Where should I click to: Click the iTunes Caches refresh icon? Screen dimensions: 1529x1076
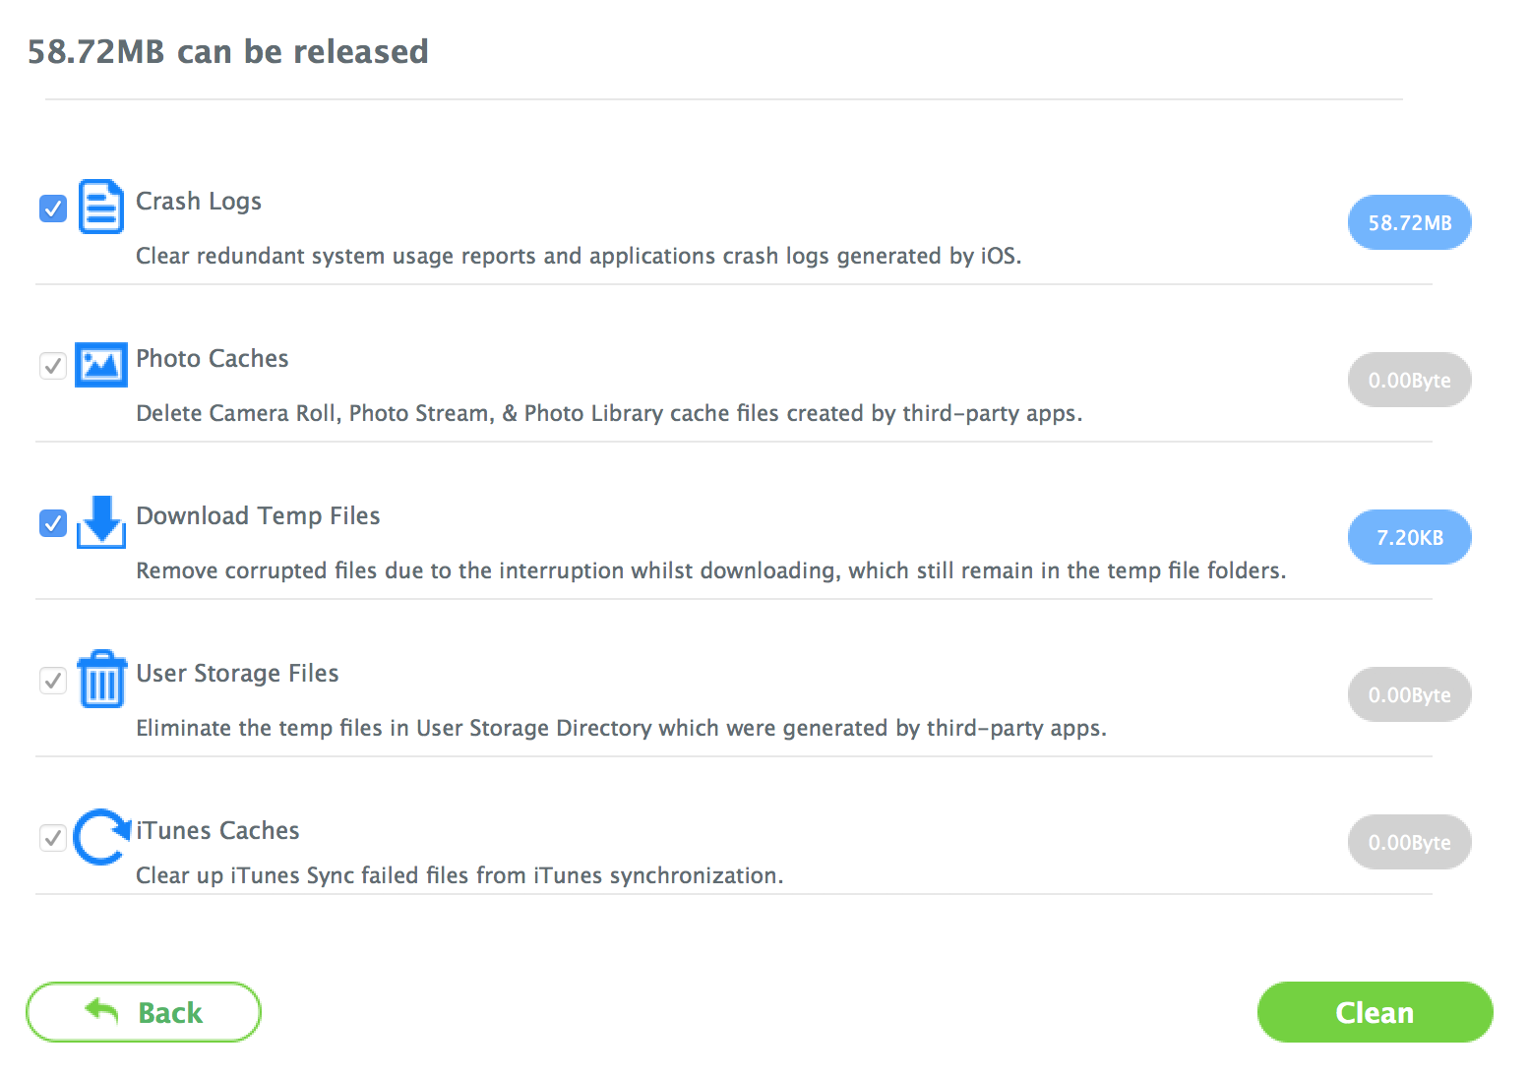100,837
